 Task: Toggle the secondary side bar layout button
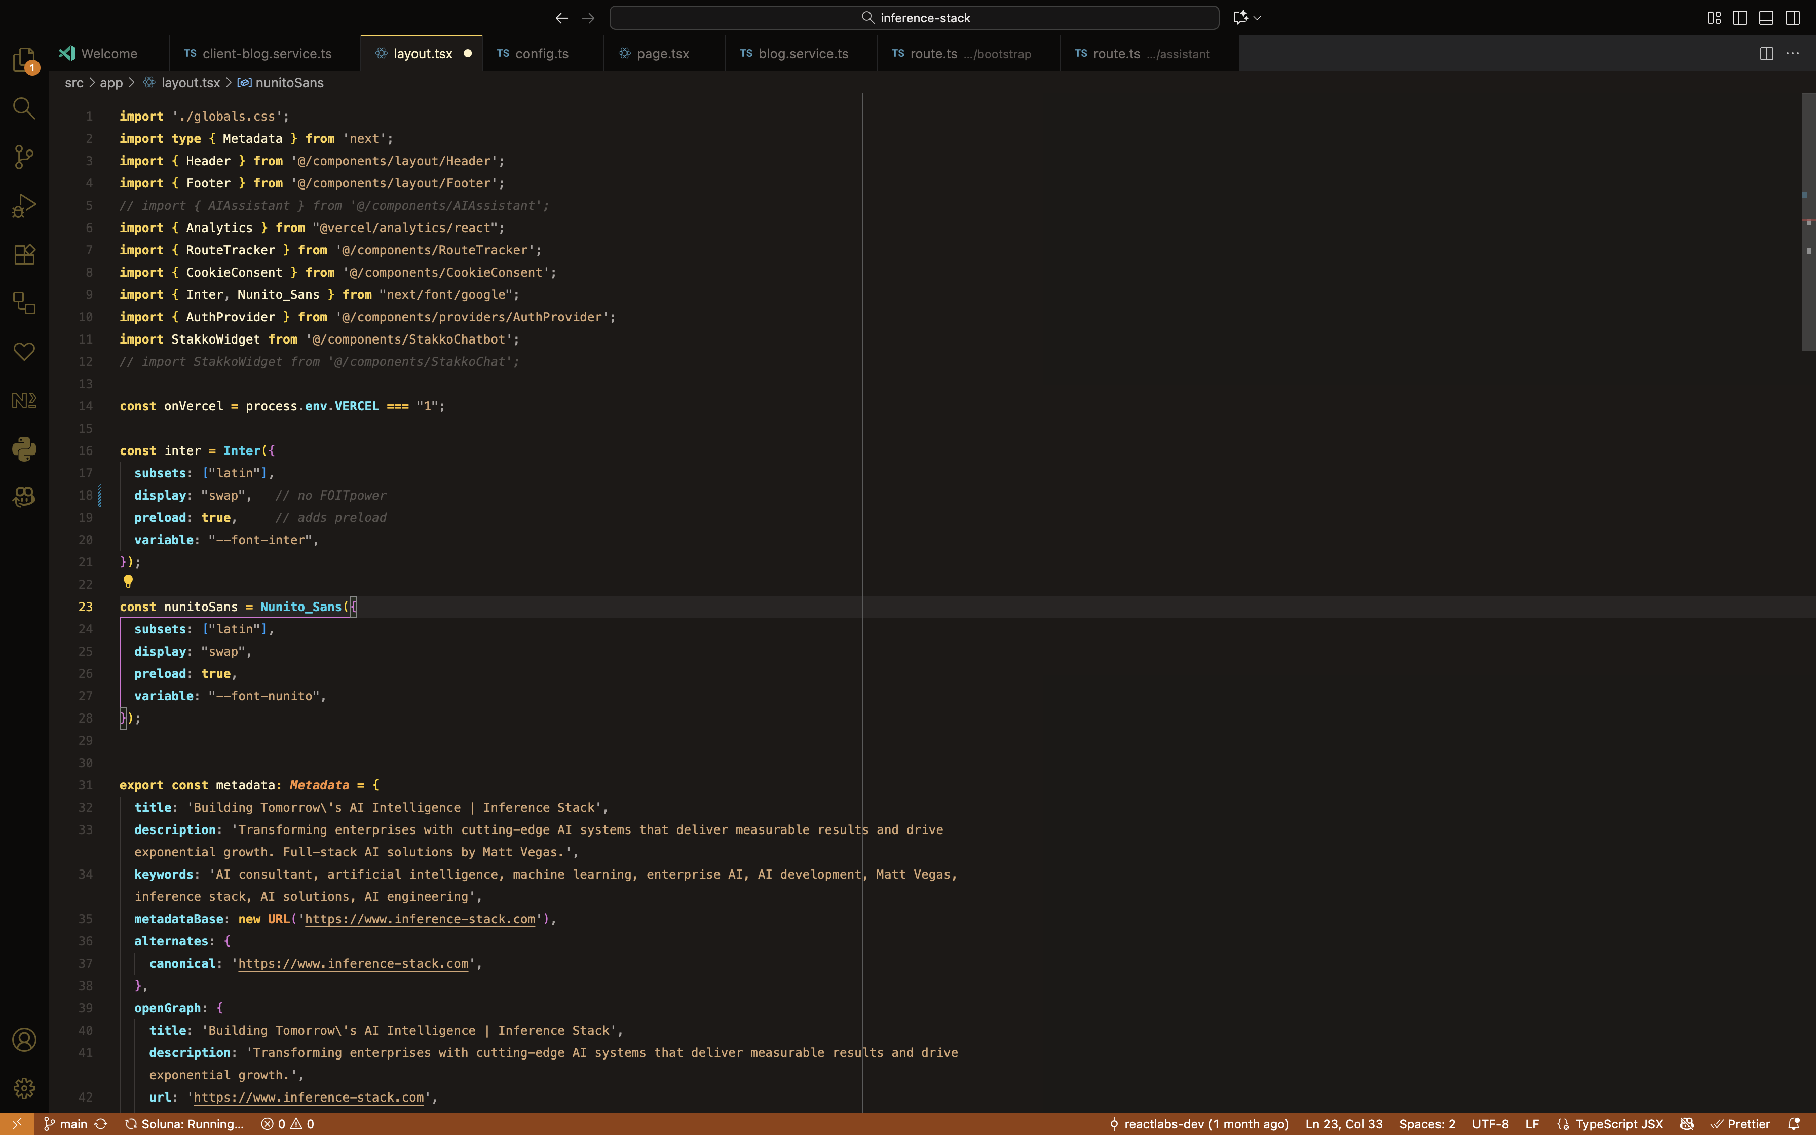[1793, 18]
